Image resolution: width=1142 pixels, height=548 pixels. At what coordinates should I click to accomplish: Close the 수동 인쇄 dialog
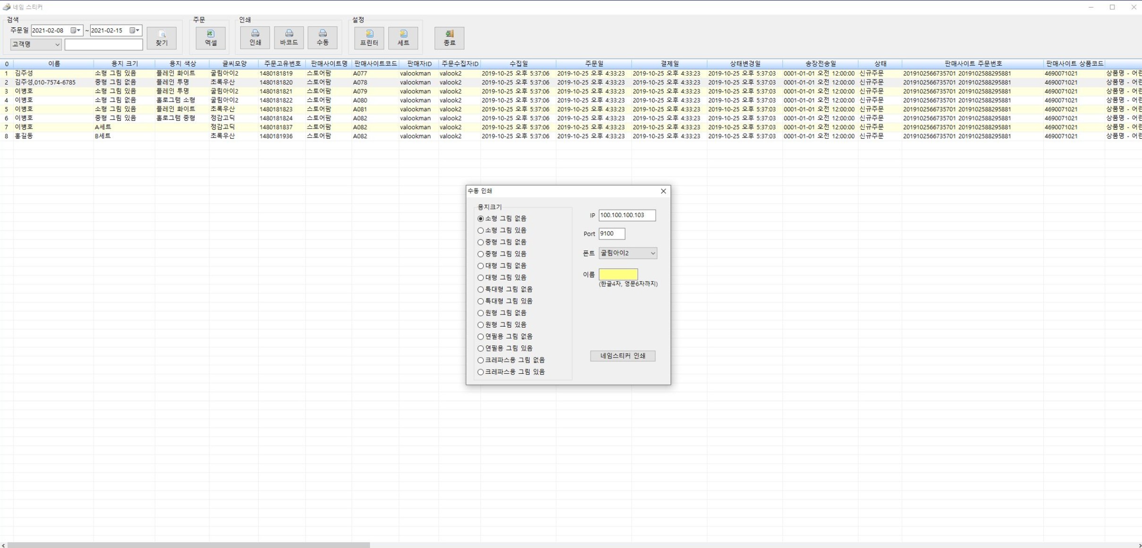(663, 191)
